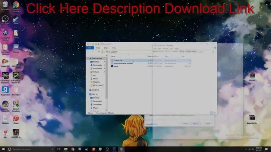Screen dimensions: 271x152
Task: Show hidden system tray icons
Action: 246,149
